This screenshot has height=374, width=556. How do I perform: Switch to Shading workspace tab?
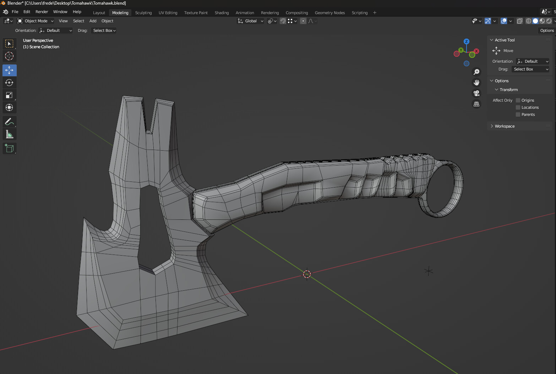[222, 13]
